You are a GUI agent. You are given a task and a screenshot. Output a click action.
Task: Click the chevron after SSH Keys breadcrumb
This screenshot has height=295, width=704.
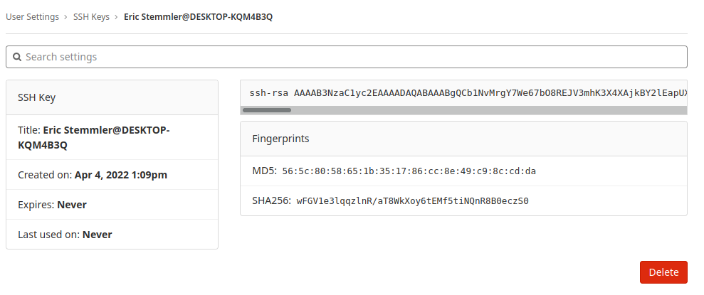pos(117,17)
